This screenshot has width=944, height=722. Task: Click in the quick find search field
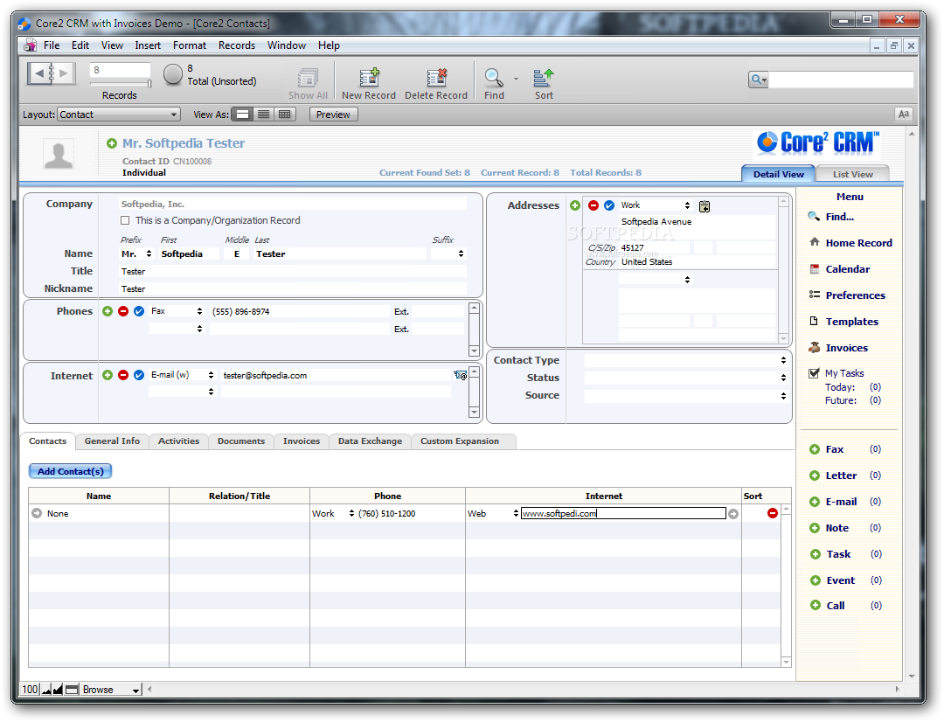(x=841, y=80)
